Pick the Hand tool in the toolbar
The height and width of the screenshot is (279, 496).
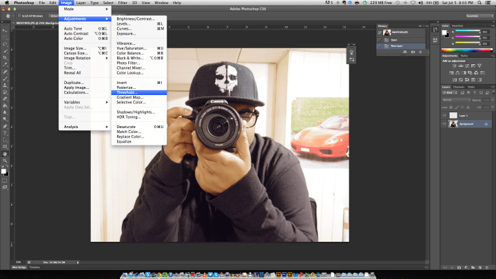pyautogui.click(x=5, y=156)
